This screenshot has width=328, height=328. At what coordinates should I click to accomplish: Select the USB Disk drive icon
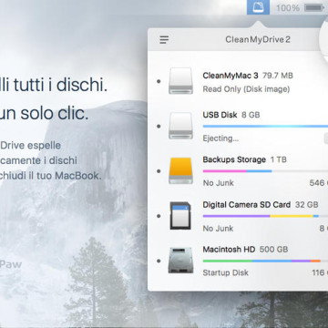[180, 126]
